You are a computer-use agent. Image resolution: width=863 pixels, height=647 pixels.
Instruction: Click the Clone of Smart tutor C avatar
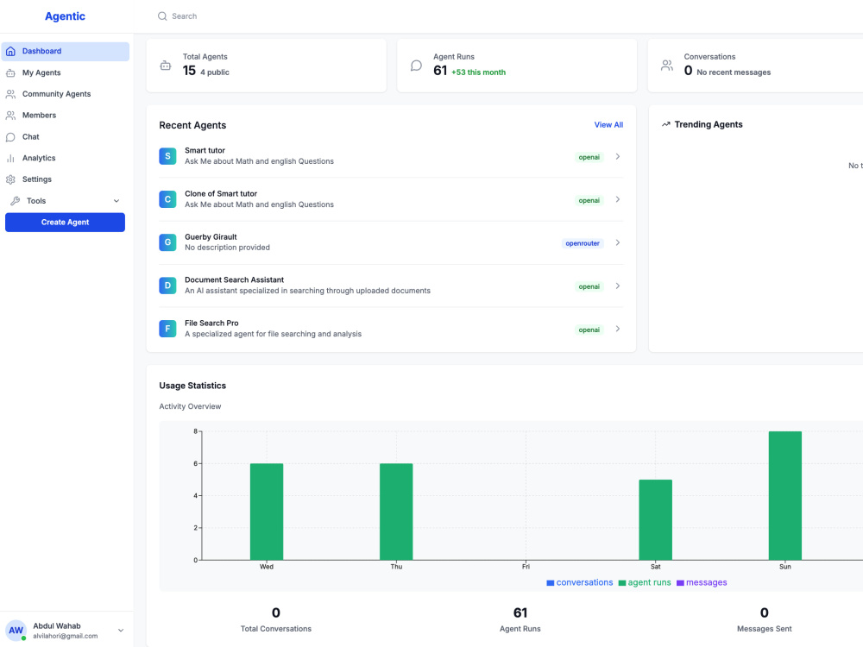point(168,199)
